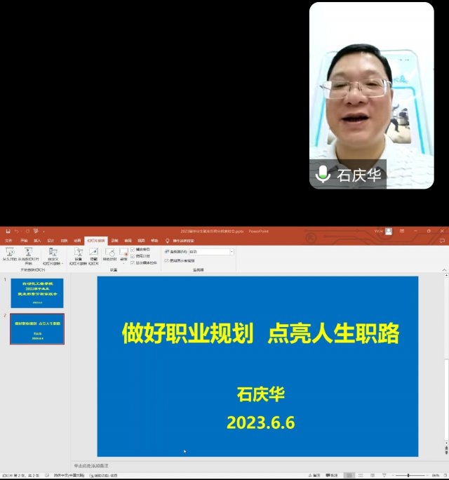Switch to the Insert ribbon tab

[37, 240]
